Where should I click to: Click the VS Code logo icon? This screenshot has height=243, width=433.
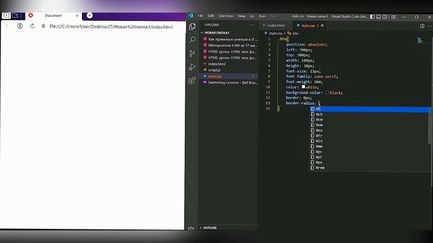pyautogui.click(x=191, y=16)
